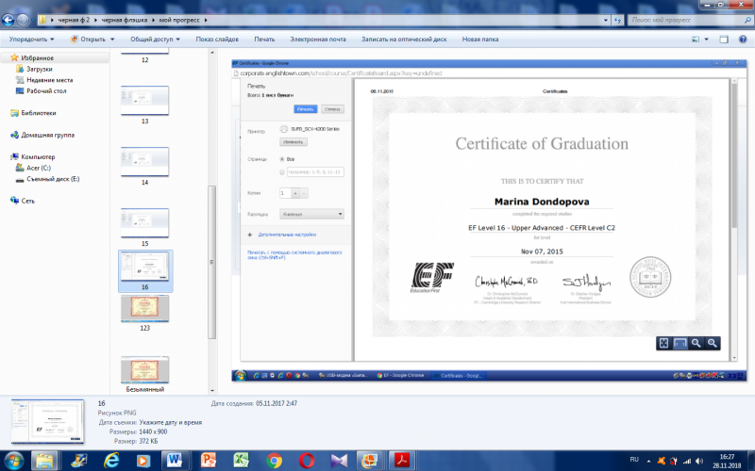The width and height of the screenshot is (755, 471).
Task: Click 'Укажите дату и время' in details pane
Action: coord(171,422)
